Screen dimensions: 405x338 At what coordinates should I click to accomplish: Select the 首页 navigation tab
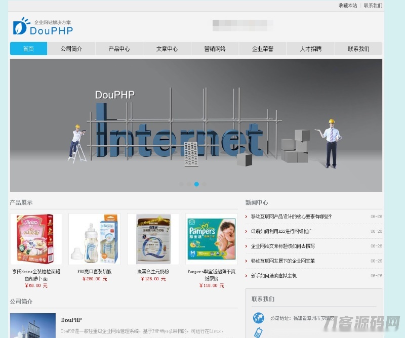(x=28, y=49)
